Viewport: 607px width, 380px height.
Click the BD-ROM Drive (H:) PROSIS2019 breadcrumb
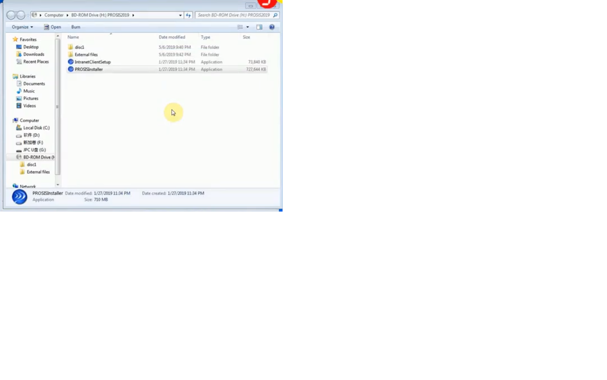(100, 15)
